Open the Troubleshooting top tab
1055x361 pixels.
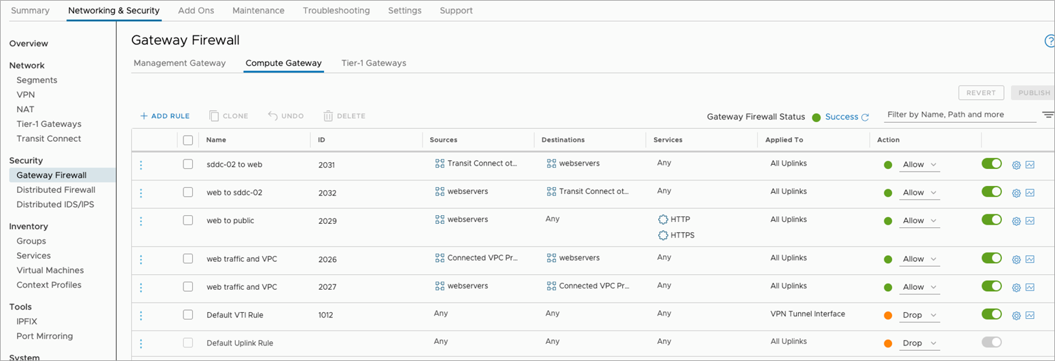[x=336, y=10]
